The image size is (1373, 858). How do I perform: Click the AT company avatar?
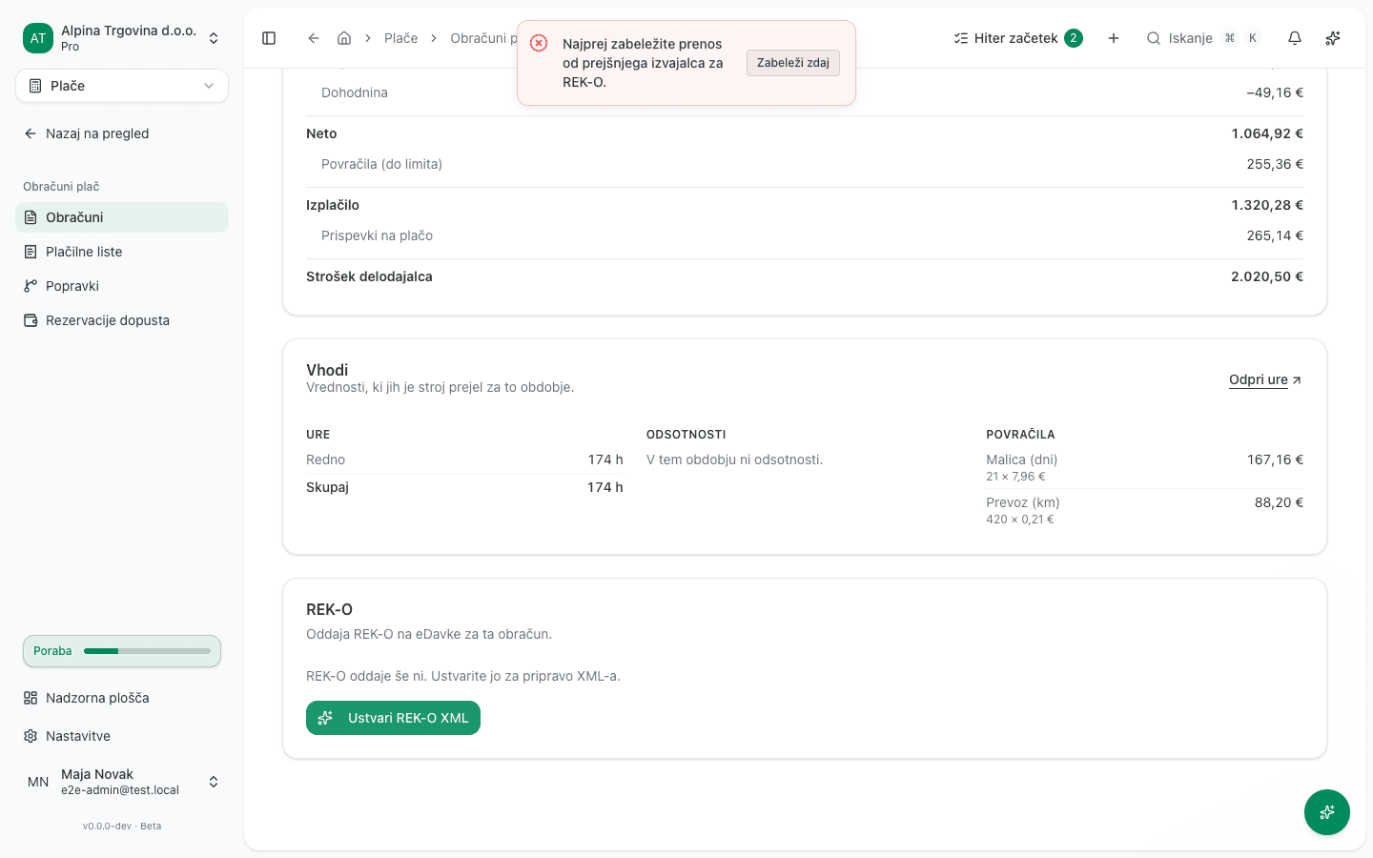[38, 38]
